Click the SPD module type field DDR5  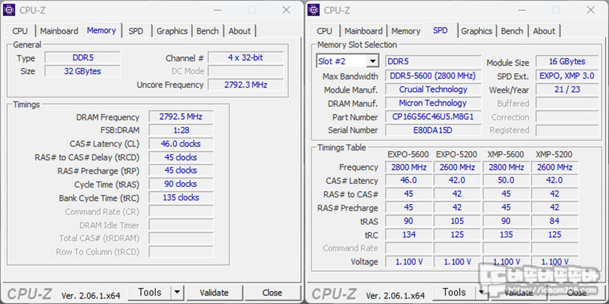[433, 62]
